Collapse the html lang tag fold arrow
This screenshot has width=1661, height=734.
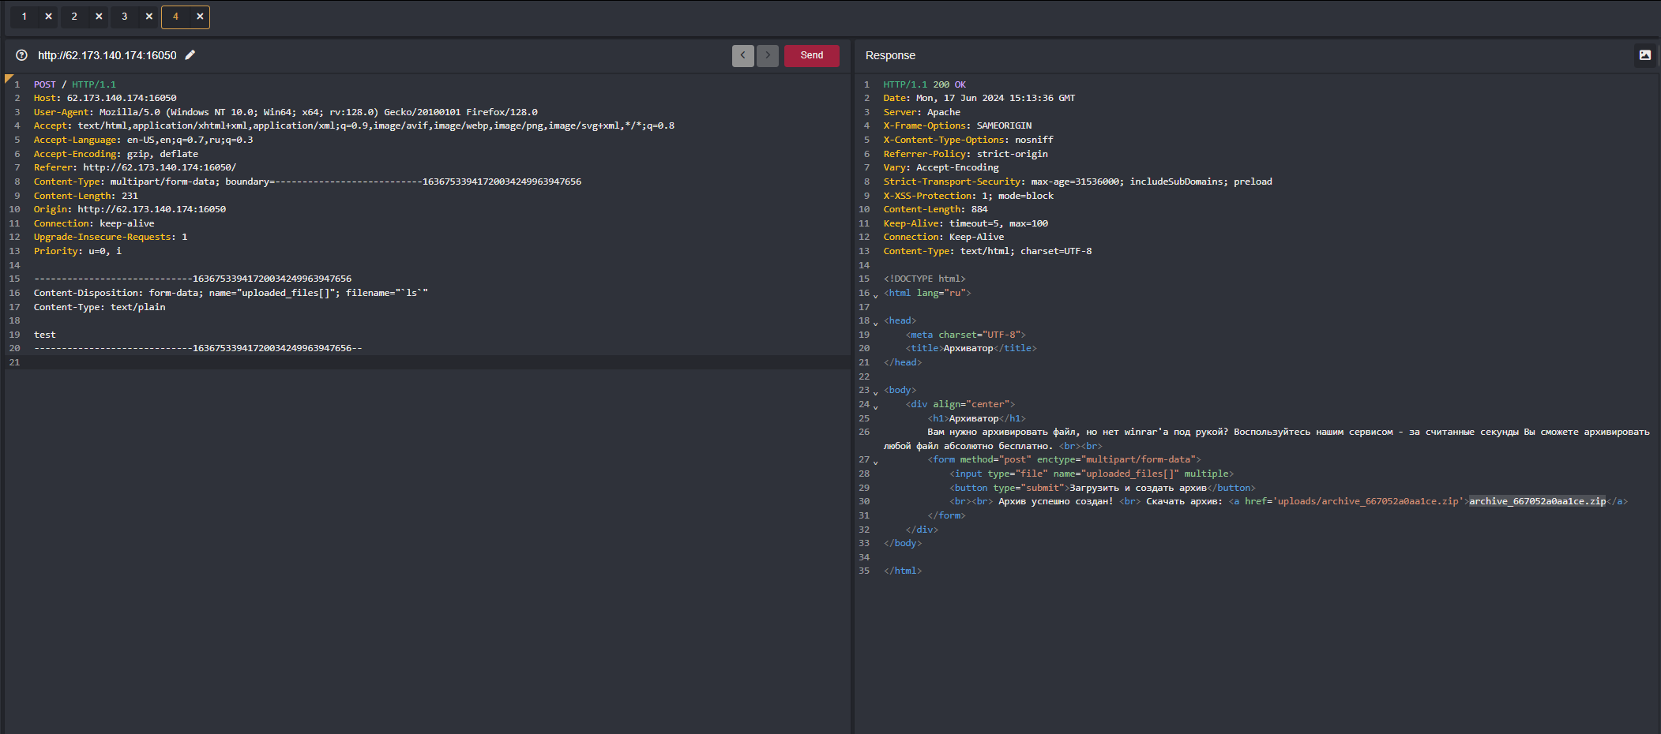[x=875, y=295]
